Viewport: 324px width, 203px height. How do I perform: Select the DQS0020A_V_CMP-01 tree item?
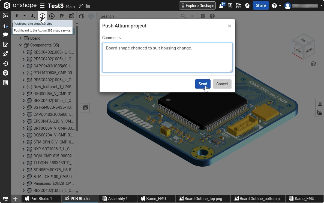[x=54, y=135]
